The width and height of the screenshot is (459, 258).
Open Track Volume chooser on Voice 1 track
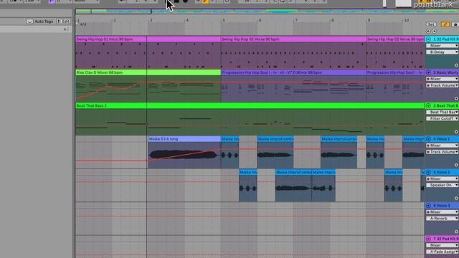442,152
